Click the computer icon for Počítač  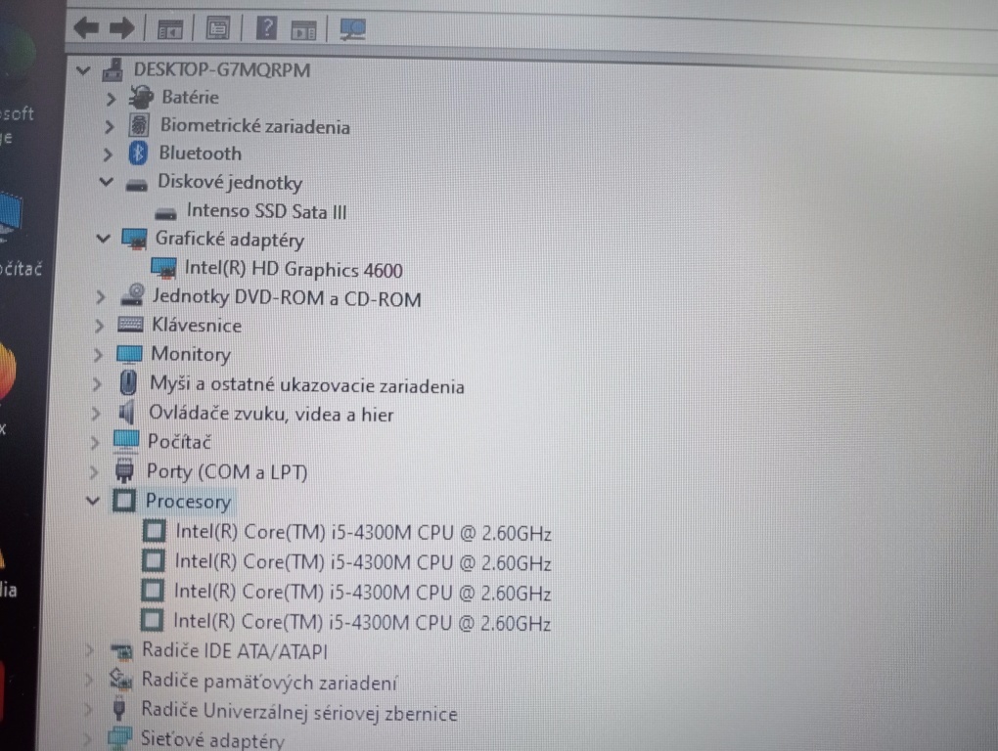(x=125, y=441)
